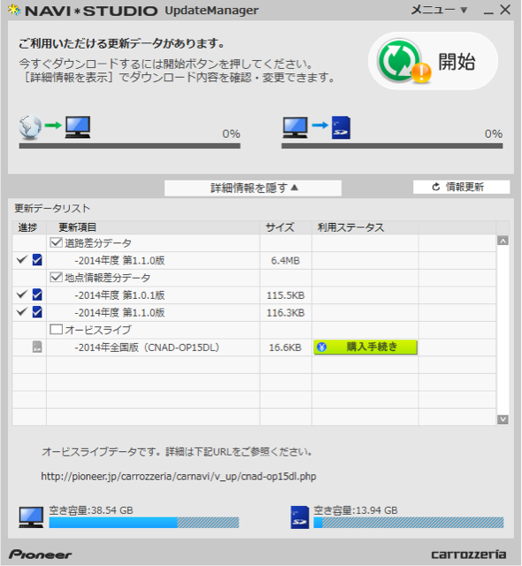Image resolution: width=522 pixels, height=566 pixels.
Task: Click the list scrollbar down arrow
Action: click(x=503, y=419)
